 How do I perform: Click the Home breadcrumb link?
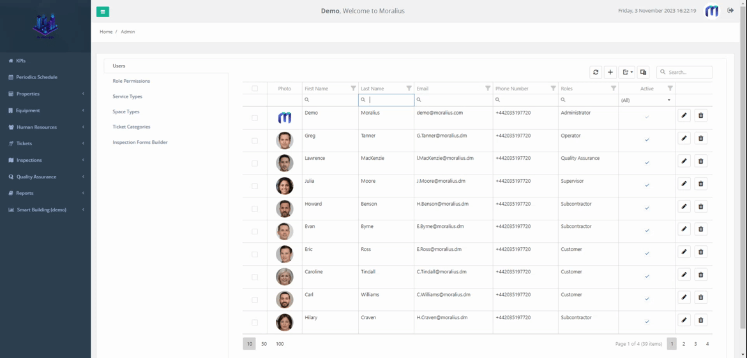coord(106,32)
